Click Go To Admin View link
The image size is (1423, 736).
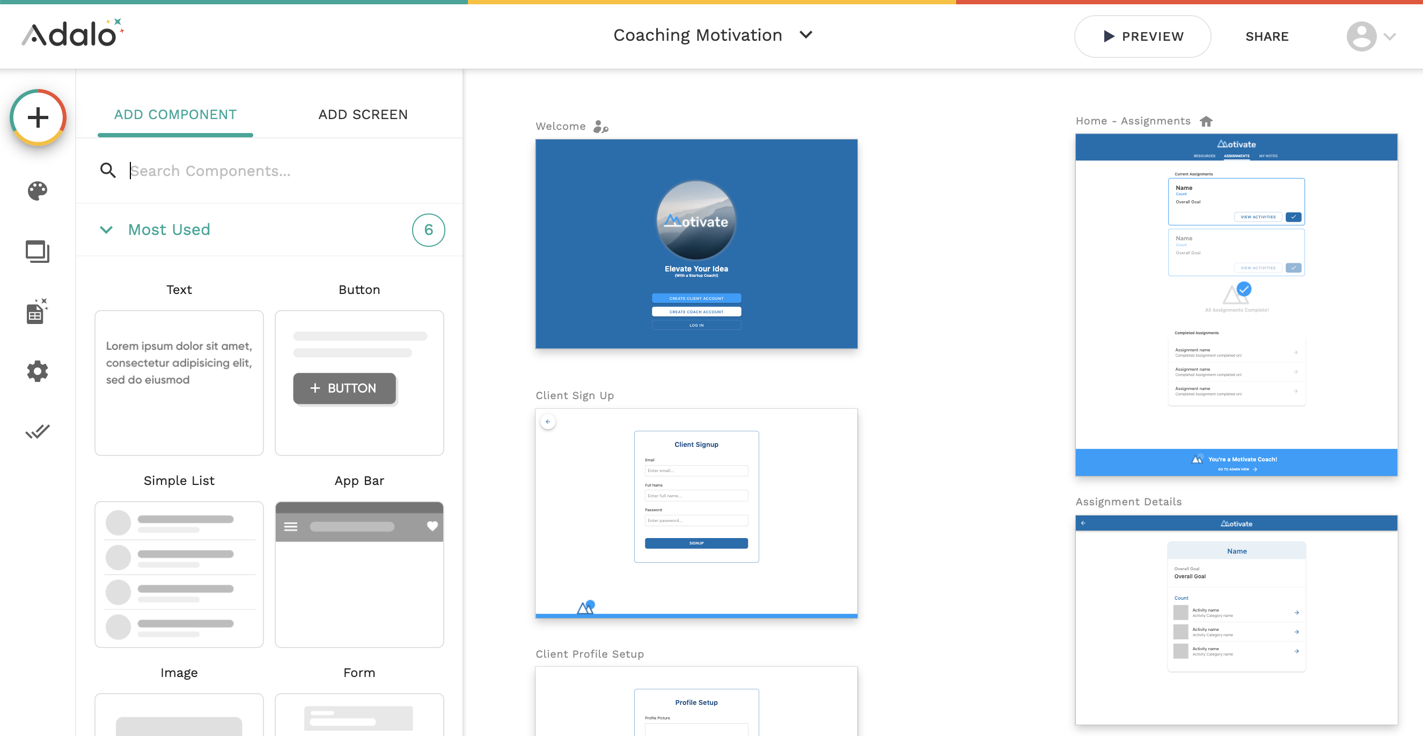(1237, 469)
